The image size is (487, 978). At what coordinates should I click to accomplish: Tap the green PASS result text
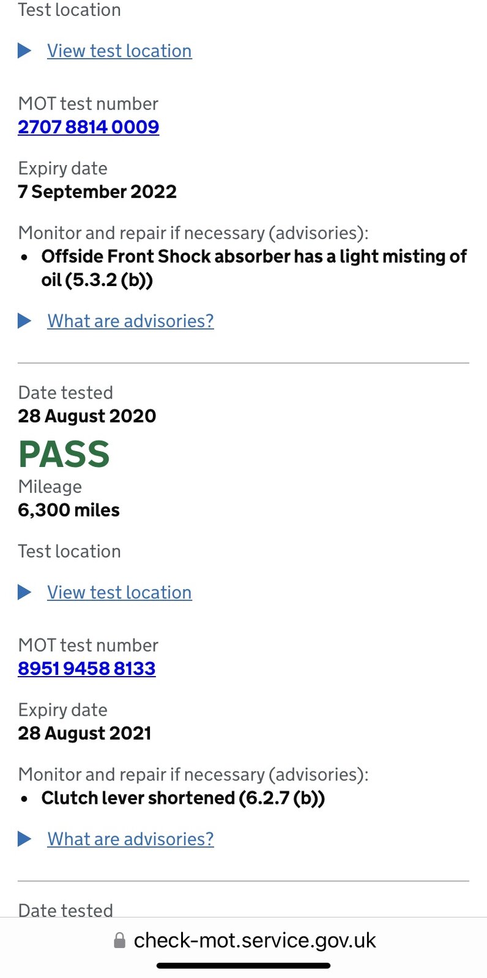pyautogui.click(x=64, y=454)
